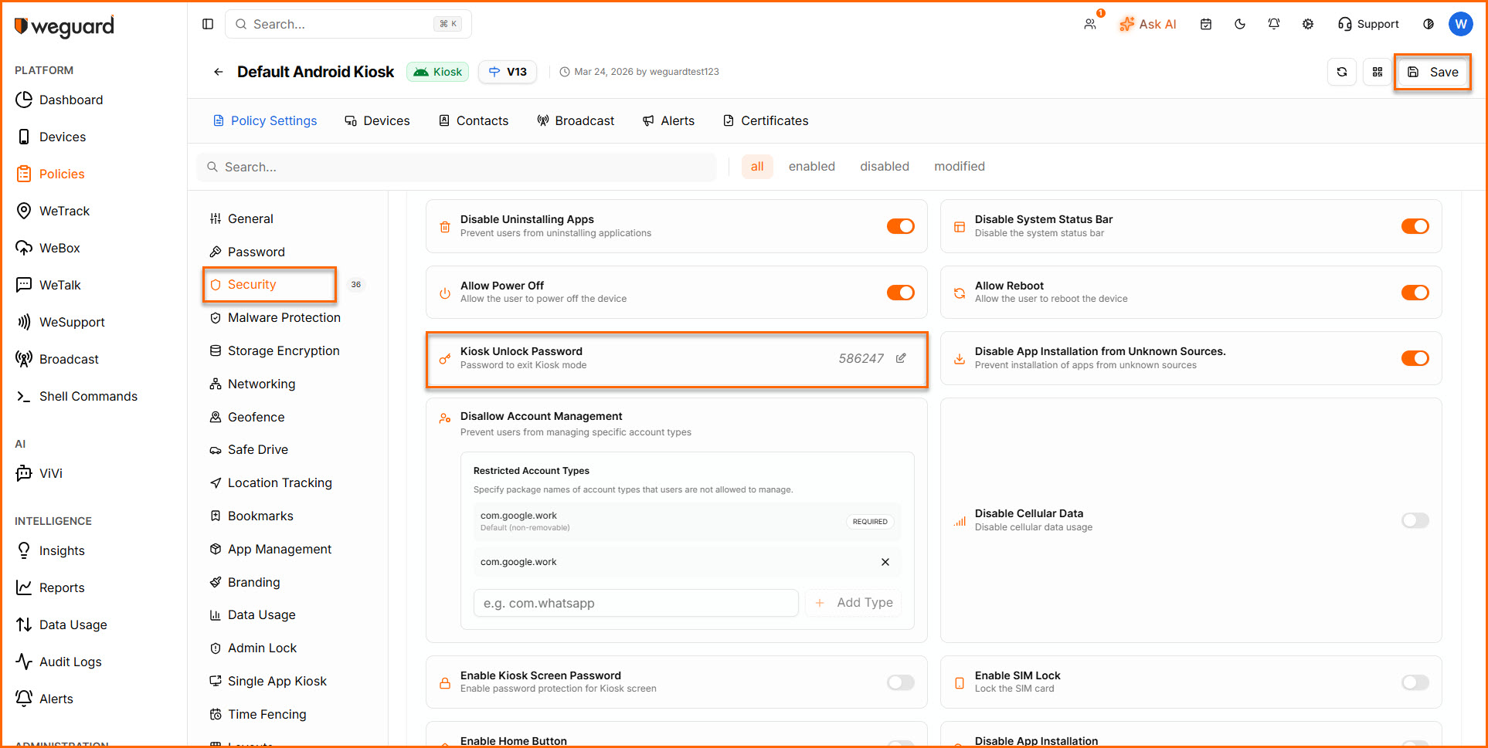Open the calendar icon in top bar
Image resolution: width=1488 pixels, height=748 pixels.
point(1205,24)
